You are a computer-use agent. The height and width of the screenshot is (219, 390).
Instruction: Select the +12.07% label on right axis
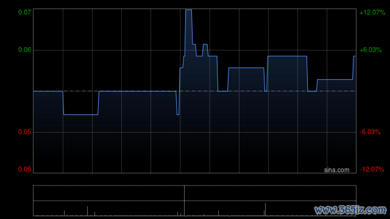[372, 12]
